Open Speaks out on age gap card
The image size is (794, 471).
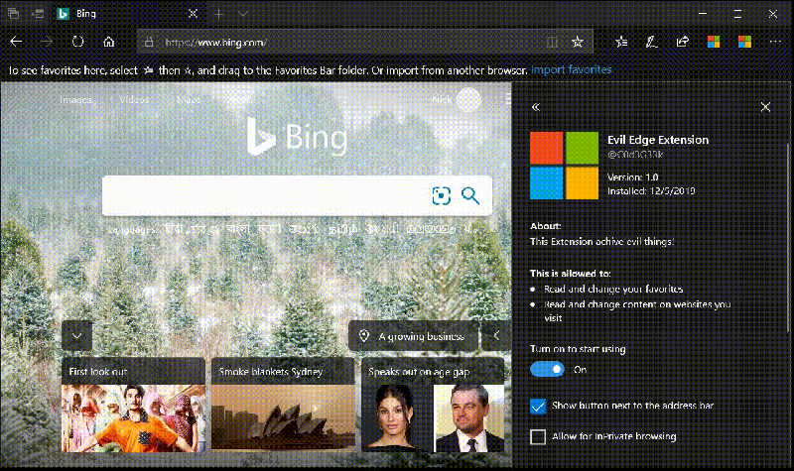click(x=433, y=405)
